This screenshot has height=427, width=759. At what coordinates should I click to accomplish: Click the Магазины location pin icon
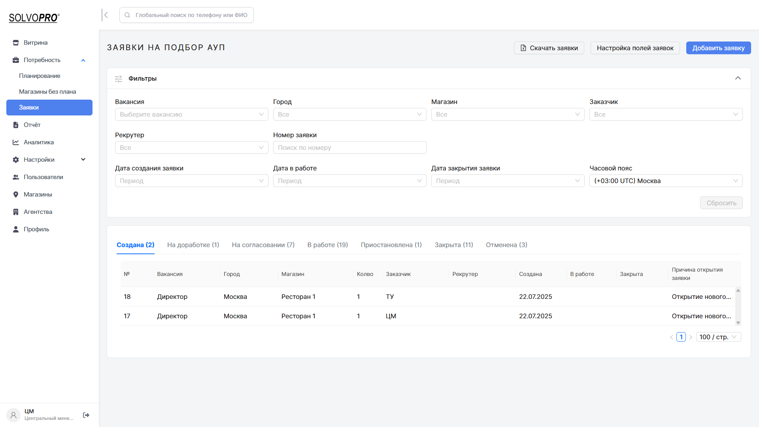click(x=16, y=195)
